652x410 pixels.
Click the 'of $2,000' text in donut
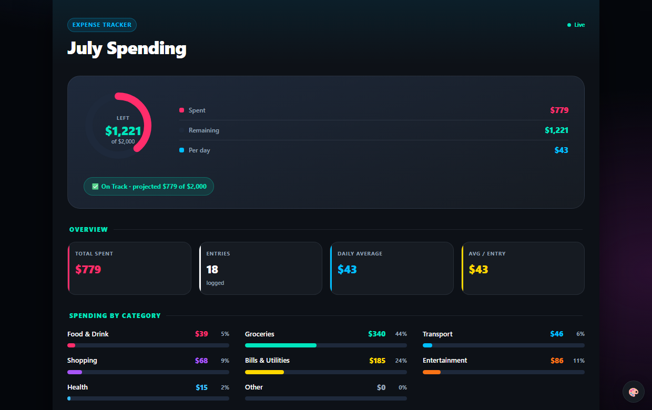(x=123, y=141)
